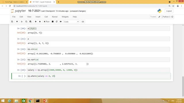Click the Python logo icon
Screen dimensions: 184x103
pos(160,11)
